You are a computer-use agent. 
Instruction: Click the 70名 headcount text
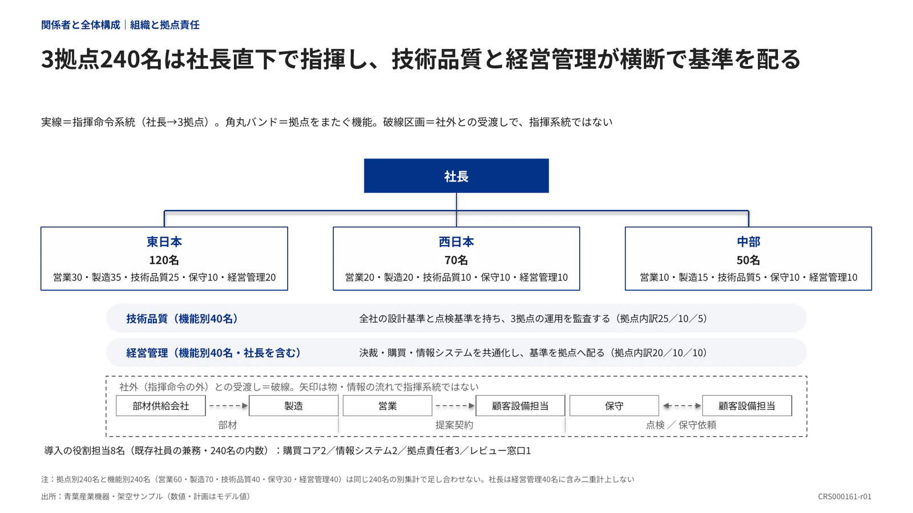click(x=456, y=260)
